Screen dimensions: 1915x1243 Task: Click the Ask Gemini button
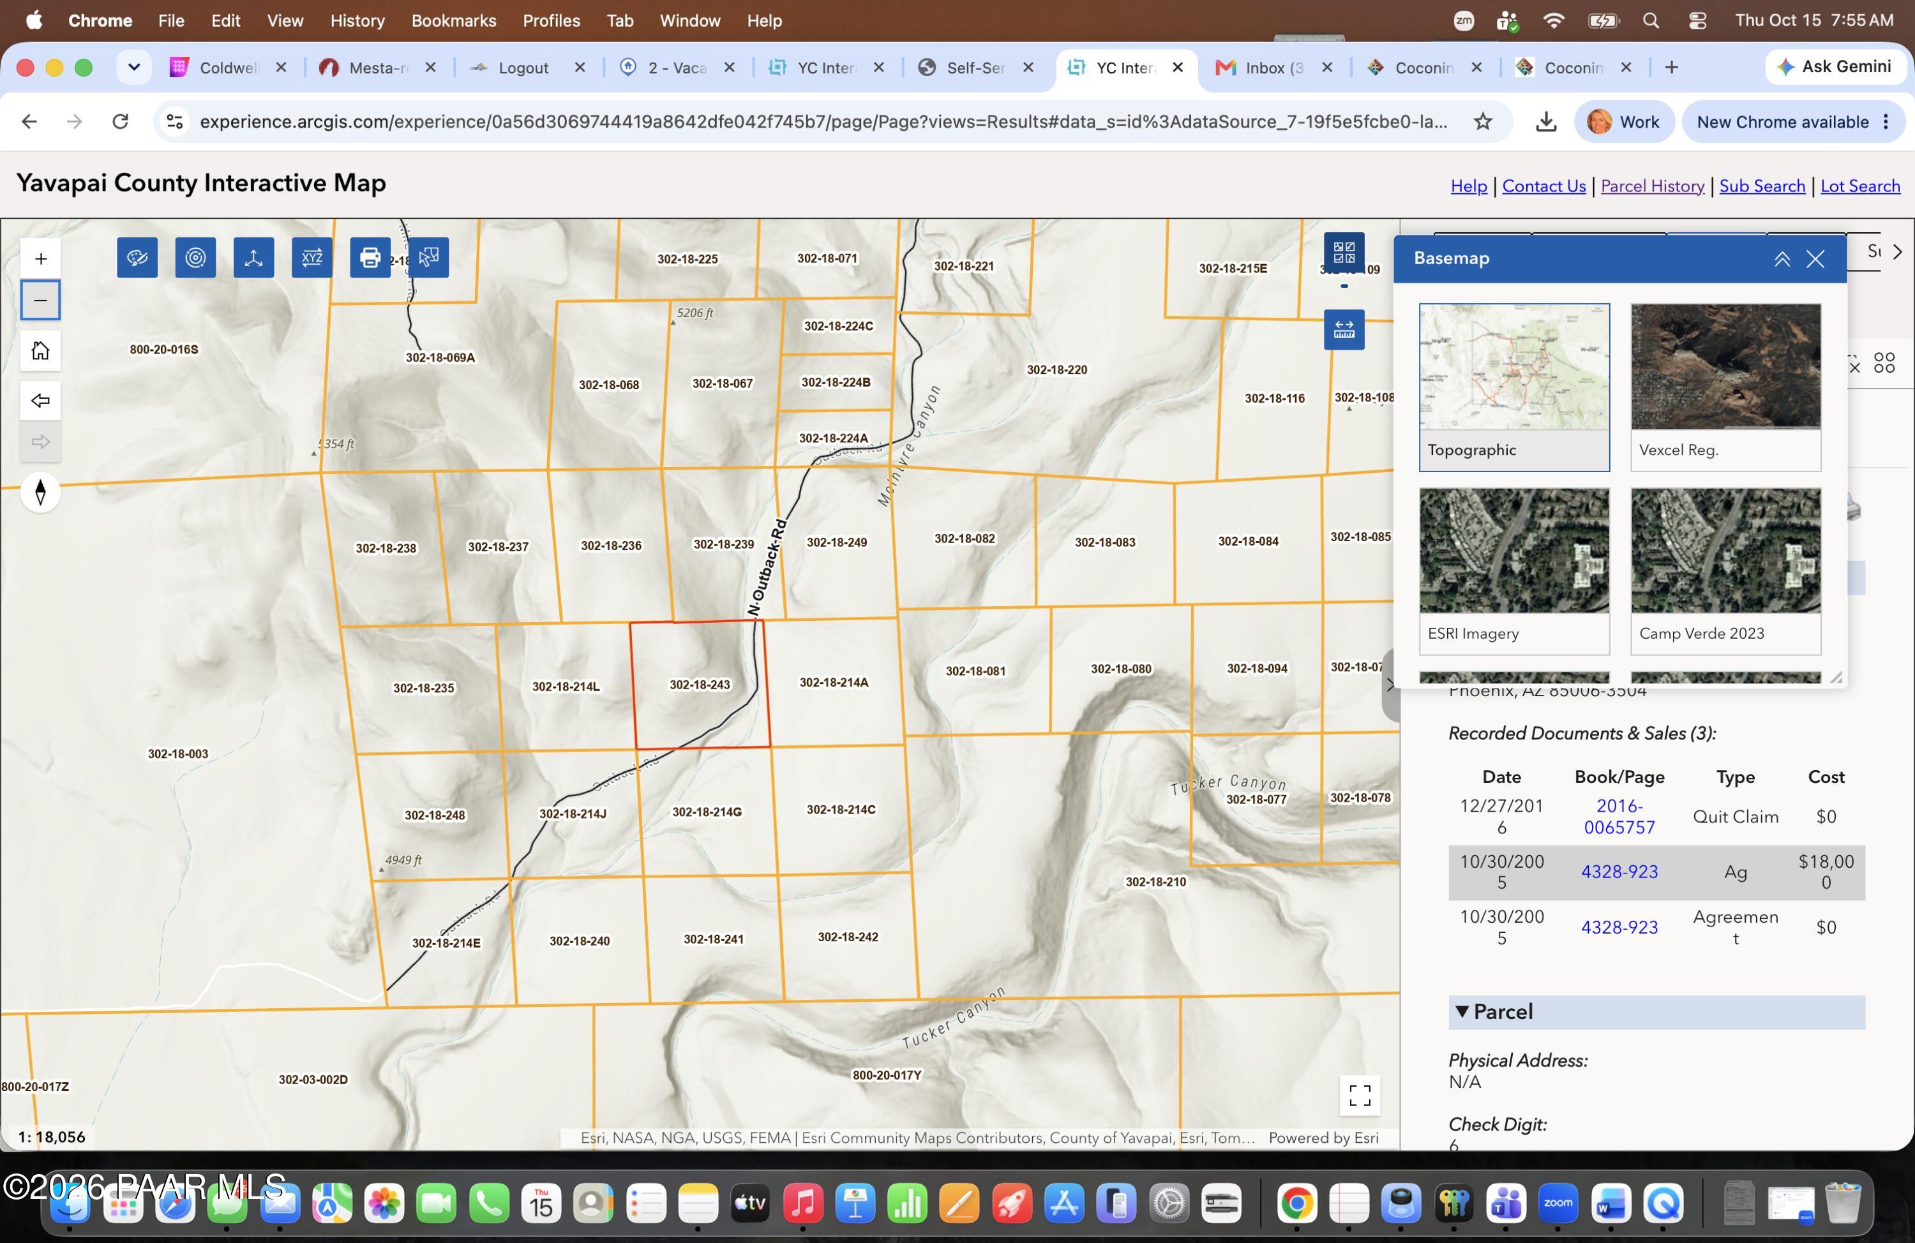click(x=1835, y=67)
